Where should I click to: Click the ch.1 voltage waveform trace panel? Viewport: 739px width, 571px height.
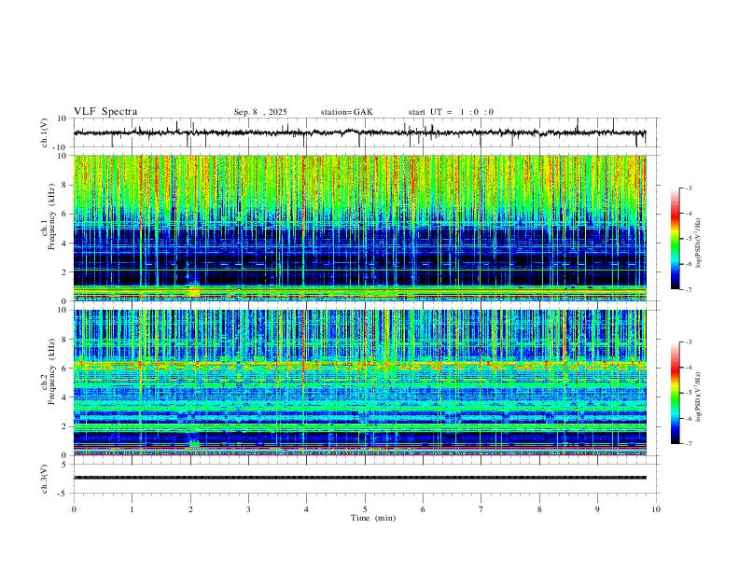(367, 132)
